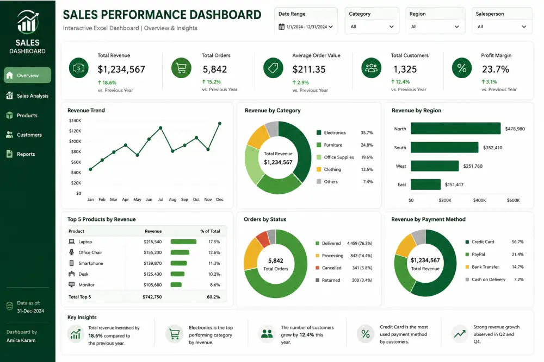Click the Office Chair product icon
544x362 pixels.
71,252
